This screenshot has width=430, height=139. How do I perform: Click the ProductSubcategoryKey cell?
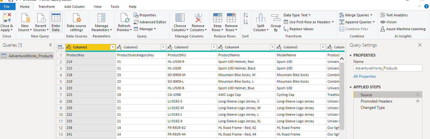[141, 55]
